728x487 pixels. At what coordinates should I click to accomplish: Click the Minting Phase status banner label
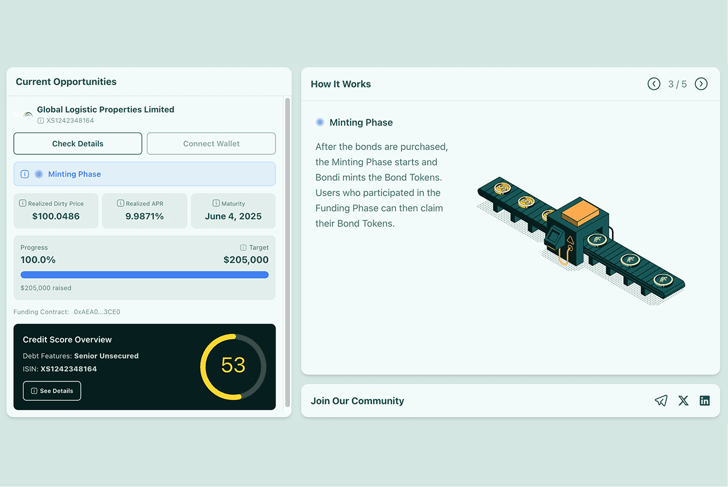coord(75,174)
